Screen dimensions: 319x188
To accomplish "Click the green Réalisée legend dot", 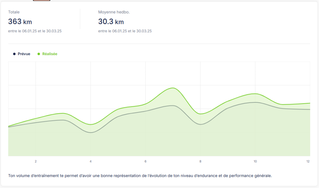I will tap(39, 54).
